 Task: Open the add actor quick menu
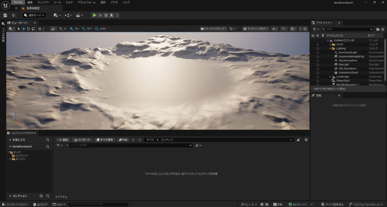[x=57, y=15]
